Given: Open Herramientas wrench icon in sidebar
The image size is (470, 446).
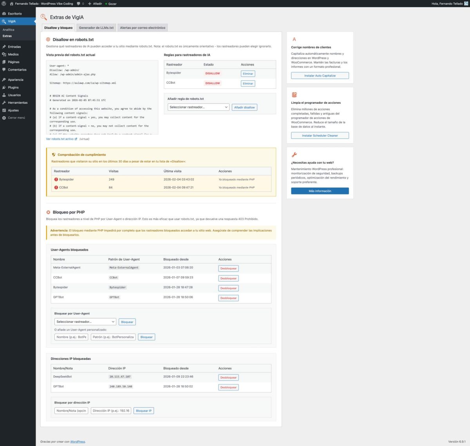Looking at the screenshot, I should point(4,103).
